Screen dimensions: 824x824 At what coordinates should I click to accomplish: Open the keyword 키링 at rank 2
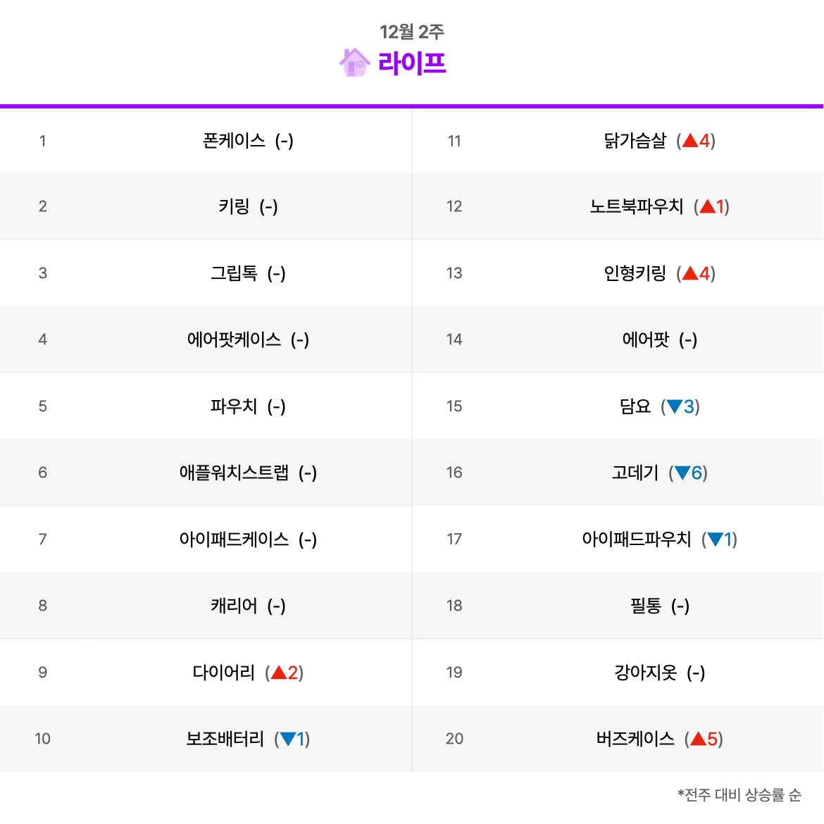pyautogui.click(x=235, y=206)
